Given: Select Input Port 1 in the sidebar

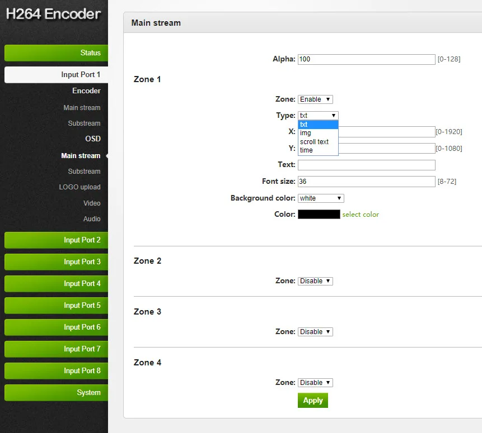Looking at the screenshot, I should tap(56, 74).
